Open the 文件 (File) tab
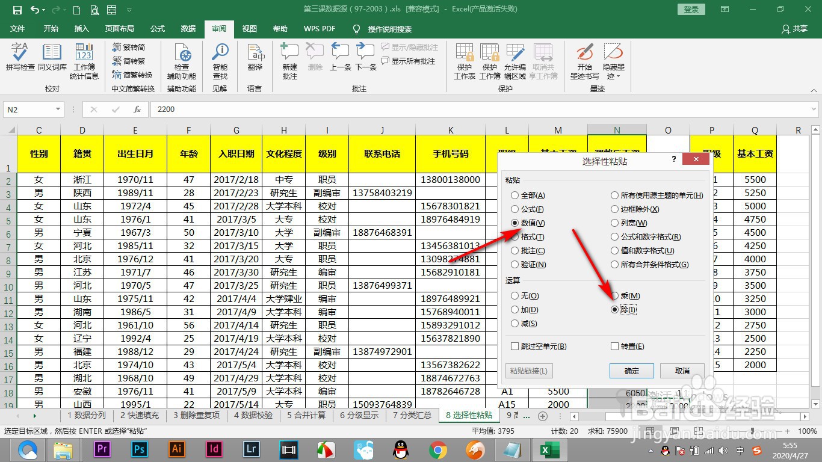The width and height of the screenshot is (822, 462). [x=17, y=29]
